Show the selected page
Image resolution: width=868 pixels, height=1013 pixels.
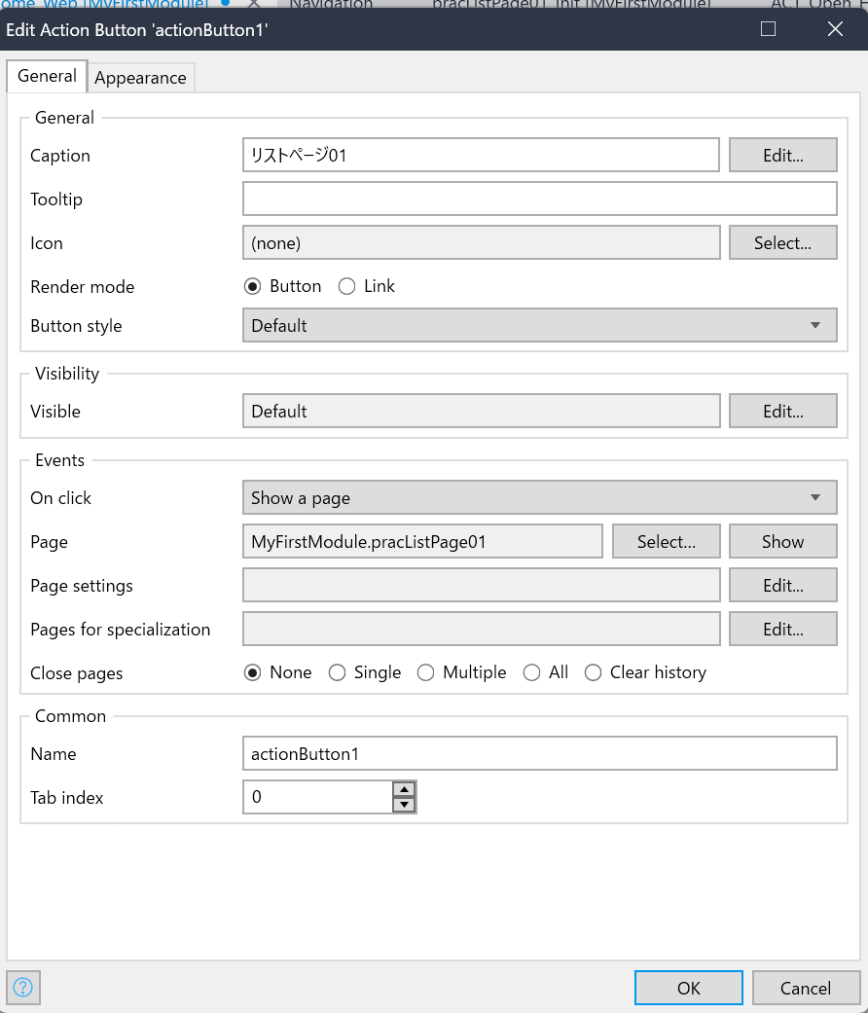[x=782, y=542]
